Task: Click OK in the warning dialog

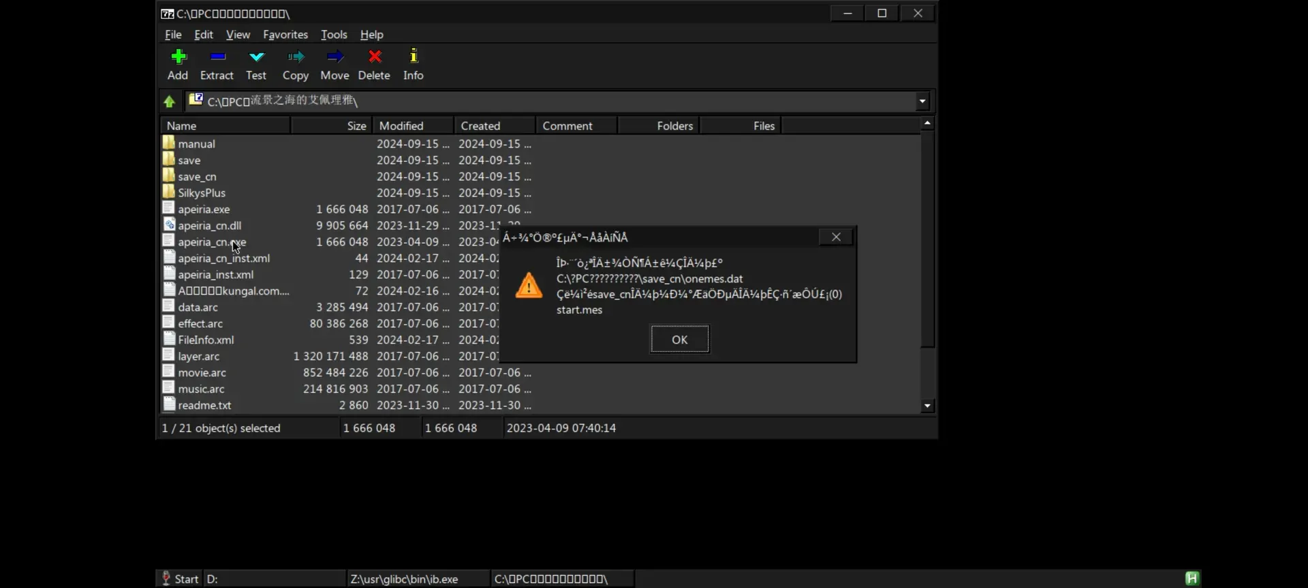Action: tap(680, 340)
